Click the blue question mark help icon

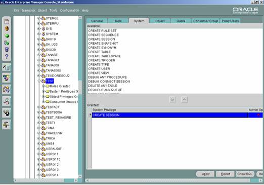point(7,56)
